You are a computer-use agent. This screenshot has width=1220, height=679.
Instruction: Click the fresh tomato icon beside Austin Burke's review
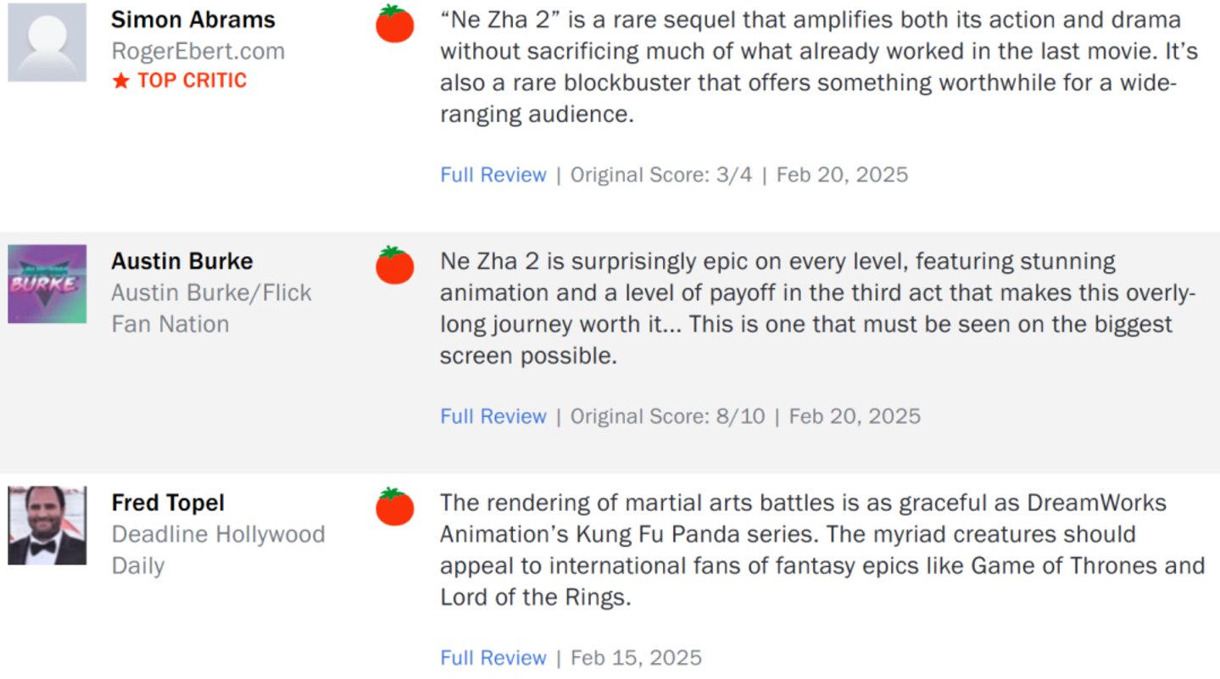tap(394, 265)
